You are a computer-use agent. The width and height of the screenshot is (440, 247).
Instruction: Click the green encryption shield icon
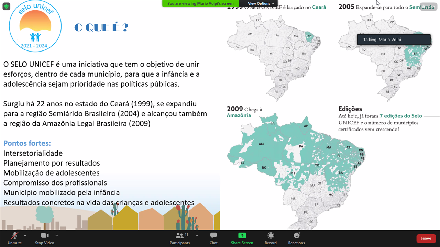(x=6, y=6)
